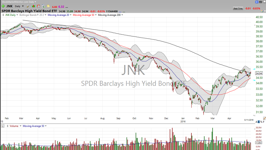Screen dimensions: 266x150
Task: Click the blue dots after volume 11564400
Action: click(120, 12)
